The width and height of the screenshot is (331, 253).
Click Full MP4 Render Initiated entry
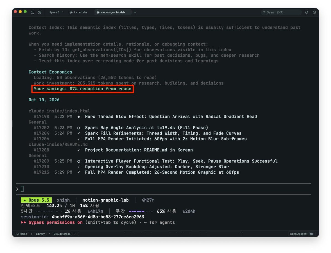click(x=166, y=139)
